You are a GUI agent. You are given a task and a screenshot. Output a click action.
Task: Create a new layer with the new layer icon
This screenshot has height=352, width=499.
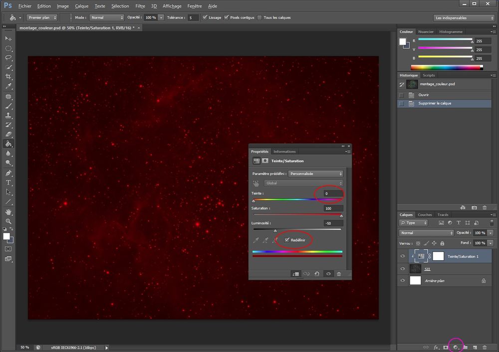click(x=475, y=348)
